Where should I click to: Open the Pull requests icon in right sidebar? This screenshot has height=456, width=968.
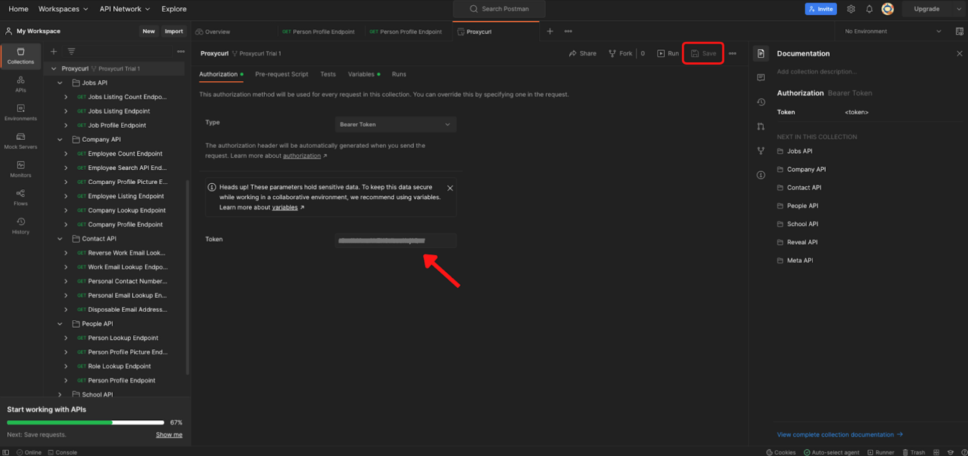point(761,126)
